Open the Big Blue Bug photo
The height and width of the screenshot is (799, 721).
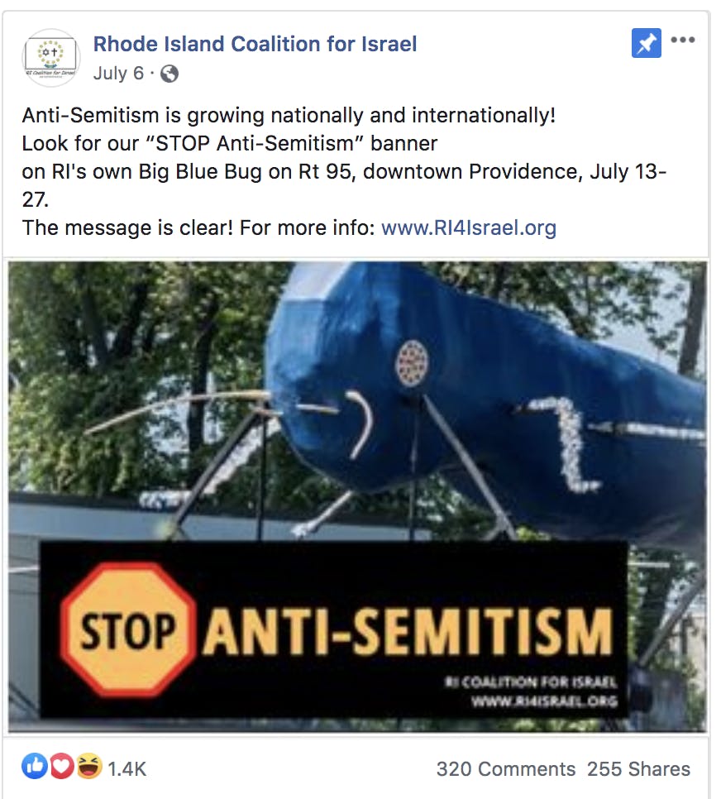tap(357, 497)
